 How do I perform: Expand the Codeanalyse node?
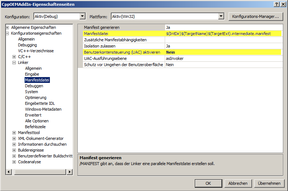(14, 162)
